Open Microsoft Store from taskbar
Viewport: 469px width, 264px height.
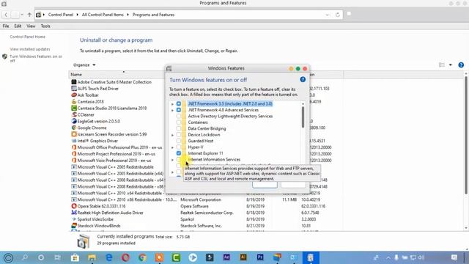[75, 257]
